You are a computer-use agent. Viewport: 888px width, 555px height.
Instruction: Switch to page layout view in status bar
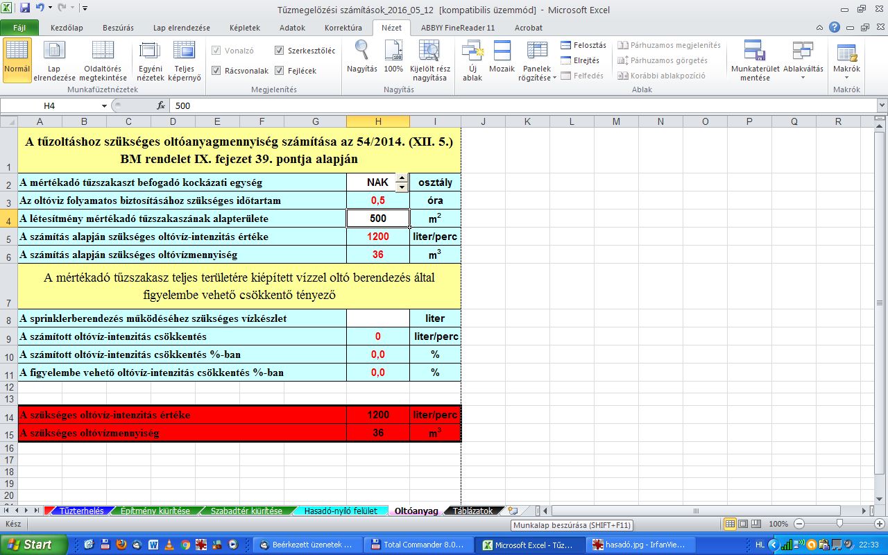coord(743,524)
